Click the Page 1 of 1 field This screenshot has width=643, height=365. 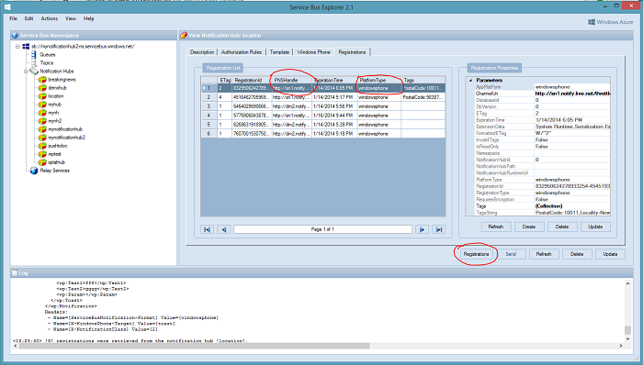(322, 229)
